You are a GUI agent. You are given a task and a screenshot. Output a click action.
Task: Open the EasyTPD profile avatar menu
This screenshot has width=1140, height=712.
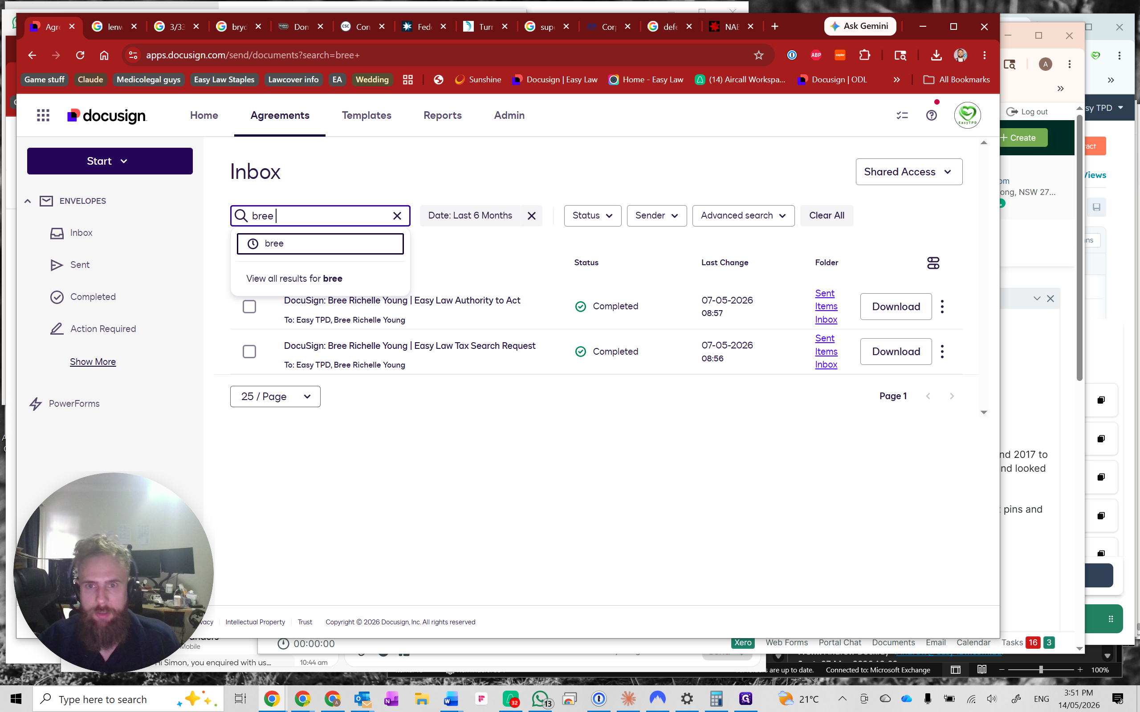coord(967,115)
